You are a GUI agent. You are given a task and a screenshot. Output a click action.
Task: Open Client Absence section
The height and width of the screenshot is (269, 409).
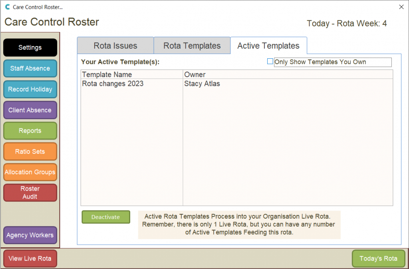[x=30, y=110]
